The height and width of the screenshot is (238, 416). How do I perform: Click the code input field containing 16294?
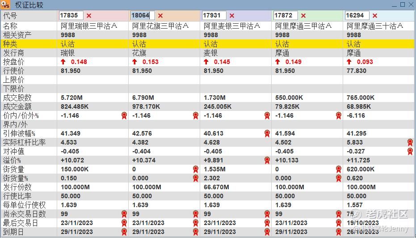(357, 15)
